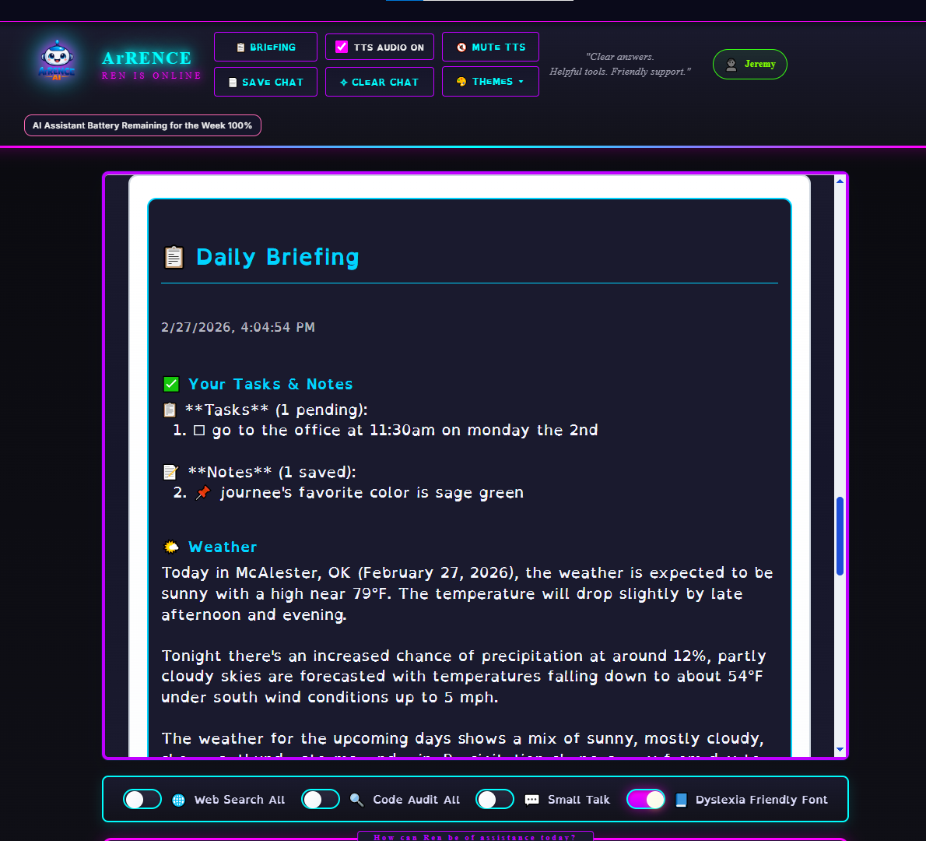Click the magnifier icon beside Code Audit All
926x841 pixels.
pyautogui.click(x=356, y=800)
